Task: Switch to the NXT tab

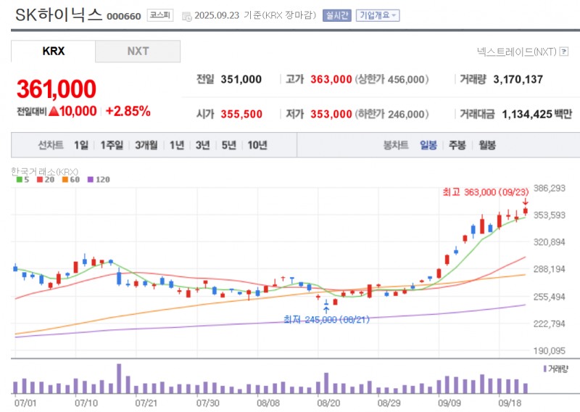Action: 138,51
